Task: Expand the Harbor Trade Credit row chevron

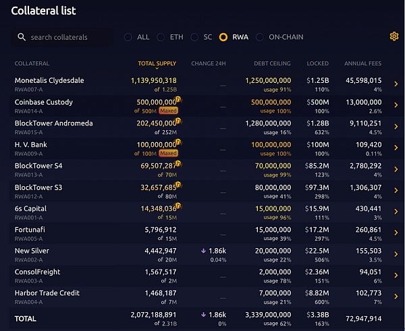Action: (396, 297)
